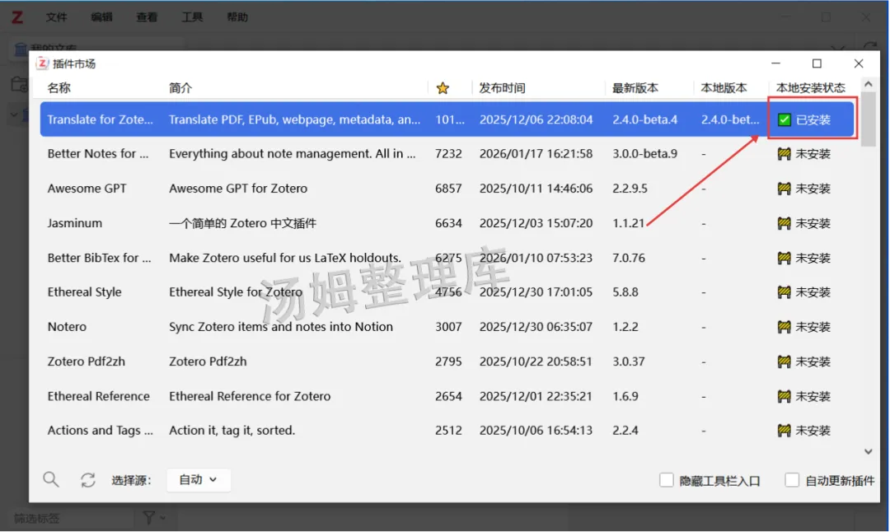Click 未安装 icon in Actions and Tags row
The width and height of the screenshot is (890, 532).
pyautogui.click(x=784, y=431)
